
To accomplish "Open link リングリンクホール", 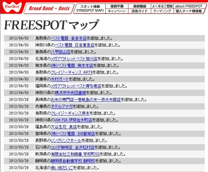I will (x=66, y=141).
